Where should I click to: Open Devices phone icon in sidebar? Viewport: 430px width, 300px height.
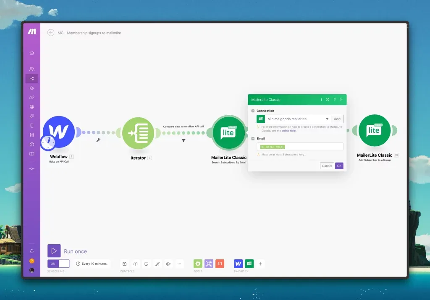click(x=32, y=126)
